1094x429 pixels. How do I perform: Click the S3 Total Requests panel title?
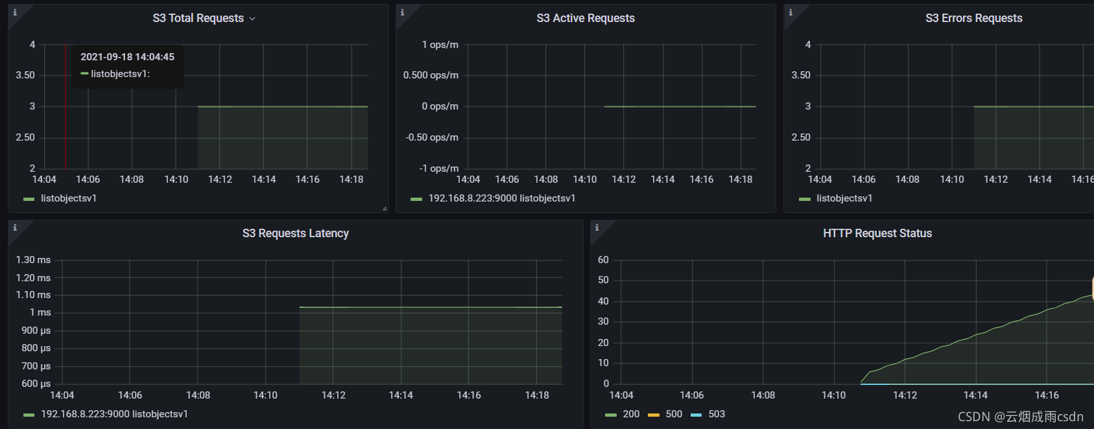(198, 18)
